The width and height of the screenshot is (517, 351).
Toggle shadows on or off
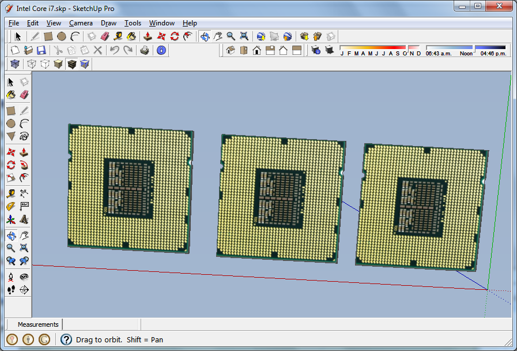[329, 50]
